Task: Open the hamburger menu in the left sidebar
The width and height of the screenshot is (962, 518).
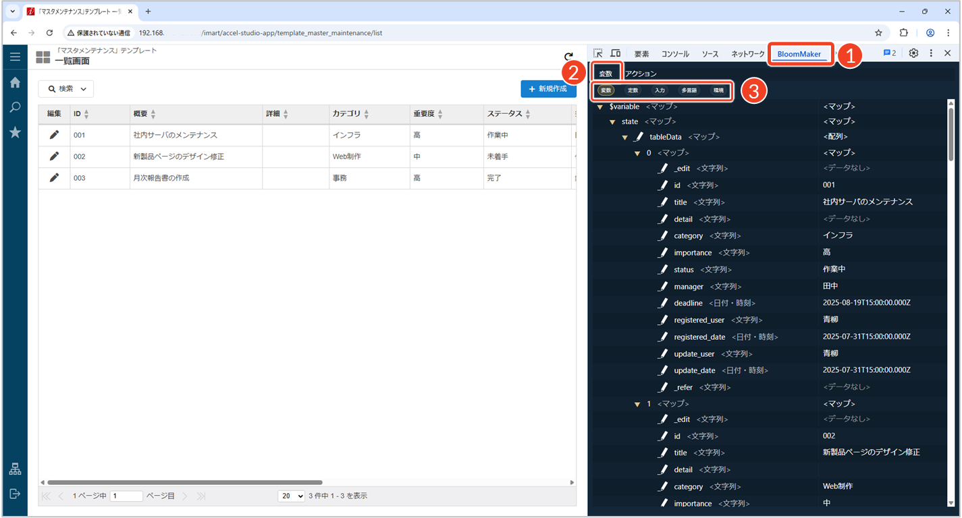Action: pos(15,57)
